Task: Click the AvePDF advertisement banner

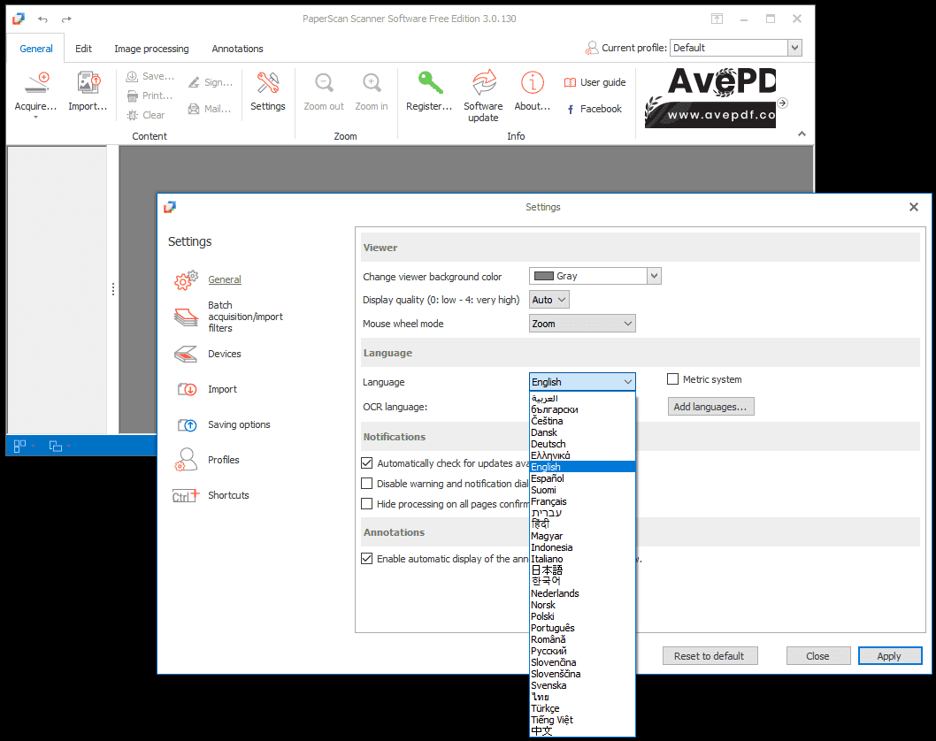Action: point(710,98)
